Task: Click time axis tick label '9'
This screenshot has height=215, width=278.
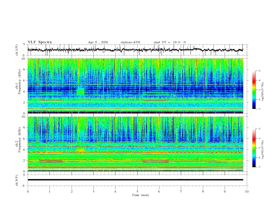Action: (x=225, y=191)
